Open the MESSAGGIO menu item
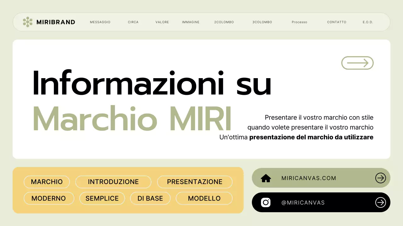The height and width of the screenshot is (226, 403). pyautogui.click(x=100, y=22)
